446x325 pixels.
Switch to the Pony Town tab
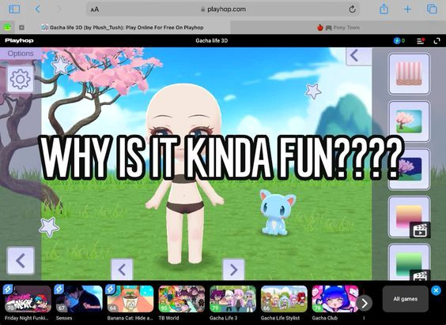[x=338, y=28]
